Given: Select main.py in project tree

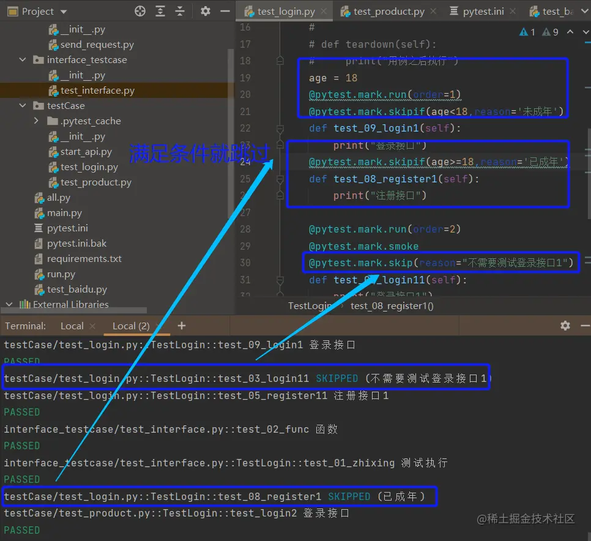Looking at the screenshot, I should 64,213.
